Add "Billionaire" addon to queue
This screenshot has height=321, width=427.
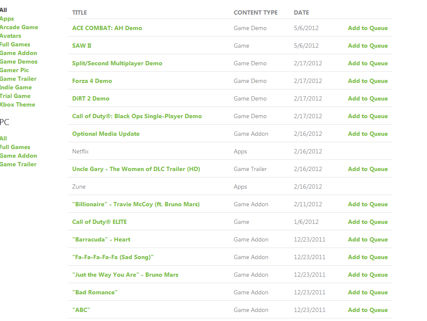point(368,205)
